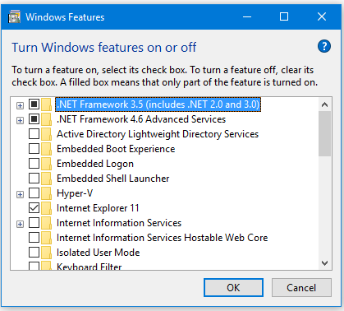The image size is (344, 311).
Task: Click the Windows Features title bar icon
Action: coord(14,17)
